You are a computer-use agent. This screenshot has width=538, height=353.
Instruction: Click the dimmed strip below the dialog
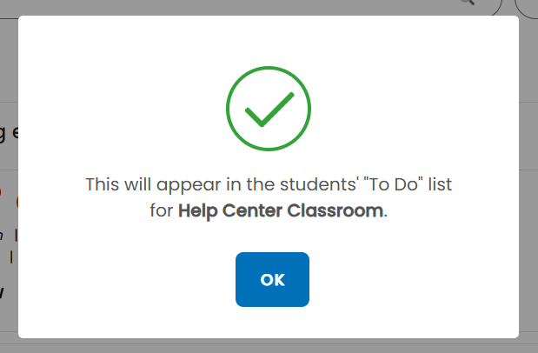[269, 346]
